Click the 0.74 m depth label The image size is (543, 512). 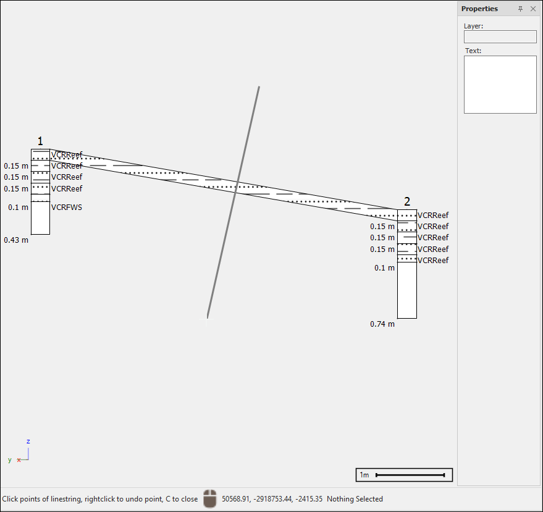click(382, 324)
